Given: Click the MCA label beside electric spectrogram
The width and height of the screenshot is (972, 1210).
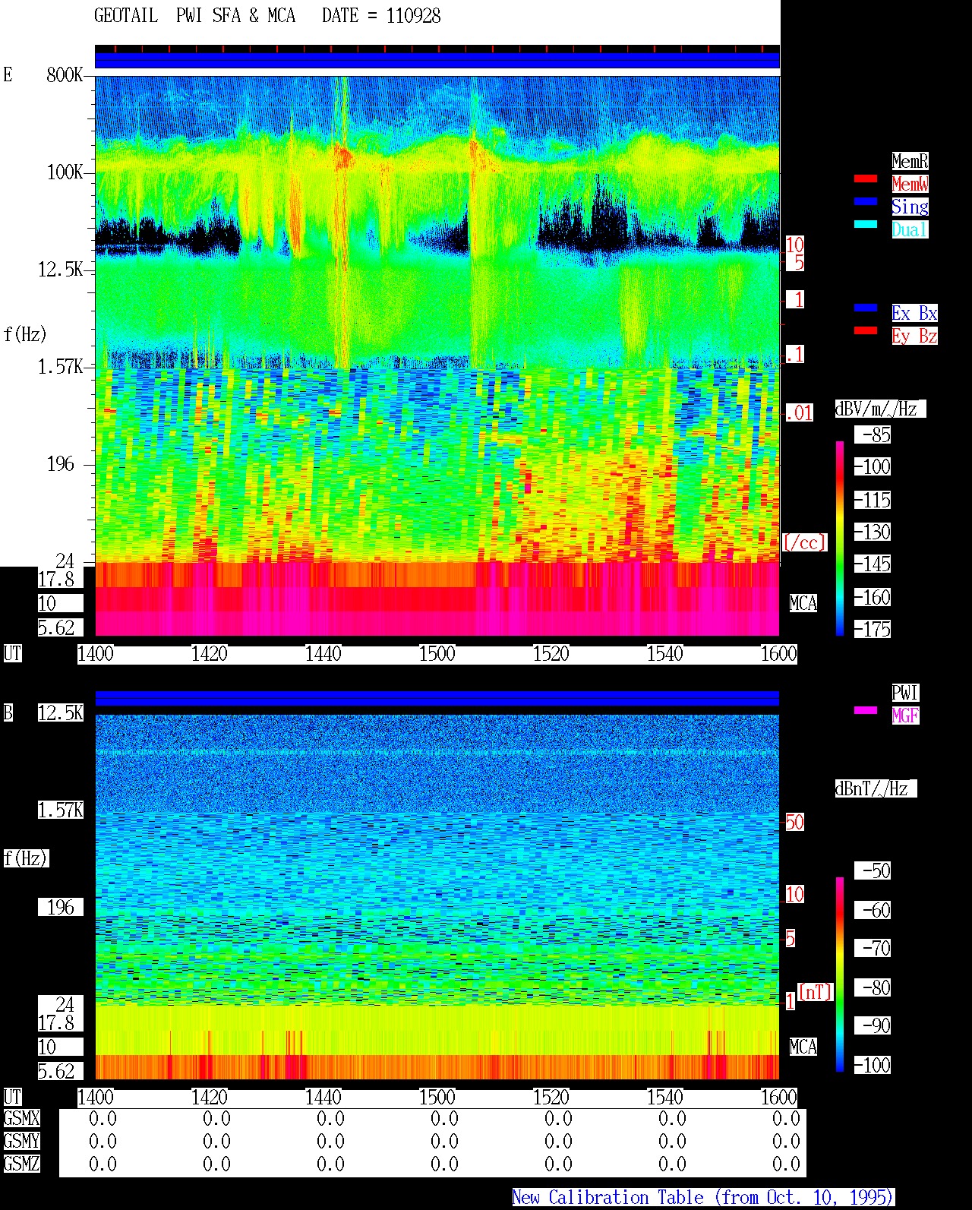Looking at the screenshot, I should [803, 604].
